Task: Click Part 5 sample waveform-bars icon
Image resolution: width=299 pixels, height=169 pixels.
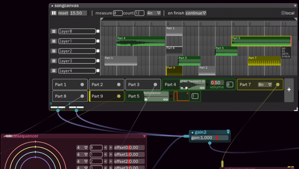Action: pos(165,100)
